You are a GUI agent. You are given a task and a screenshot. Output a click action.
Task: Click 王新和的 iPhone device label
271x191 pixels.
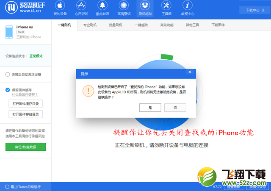click(x=29, y=37)
